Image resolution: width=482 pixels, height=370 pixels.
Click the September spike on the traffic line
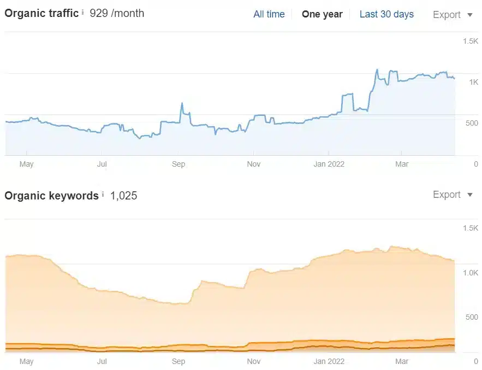click(x=182, y=104)
